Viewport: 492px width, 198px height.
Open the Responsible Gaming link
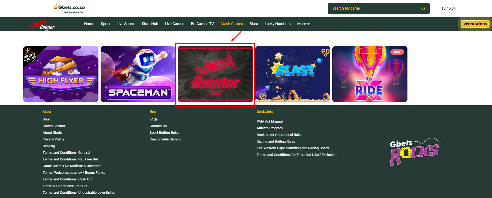pyautogui.click(x=165, y=139)
